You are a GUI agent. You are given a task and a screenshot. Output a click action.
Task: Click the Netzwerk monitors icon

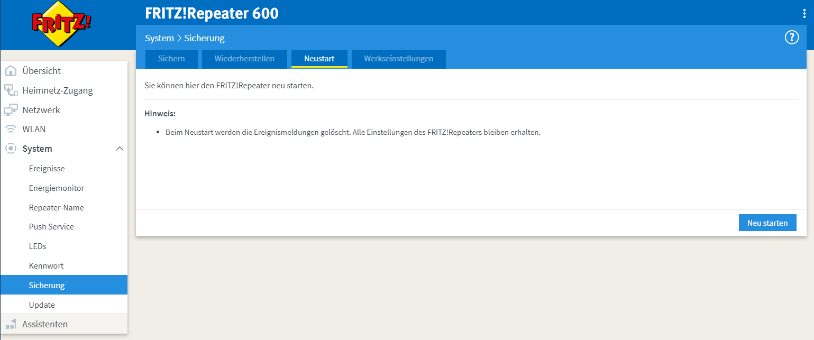[11, 110]
